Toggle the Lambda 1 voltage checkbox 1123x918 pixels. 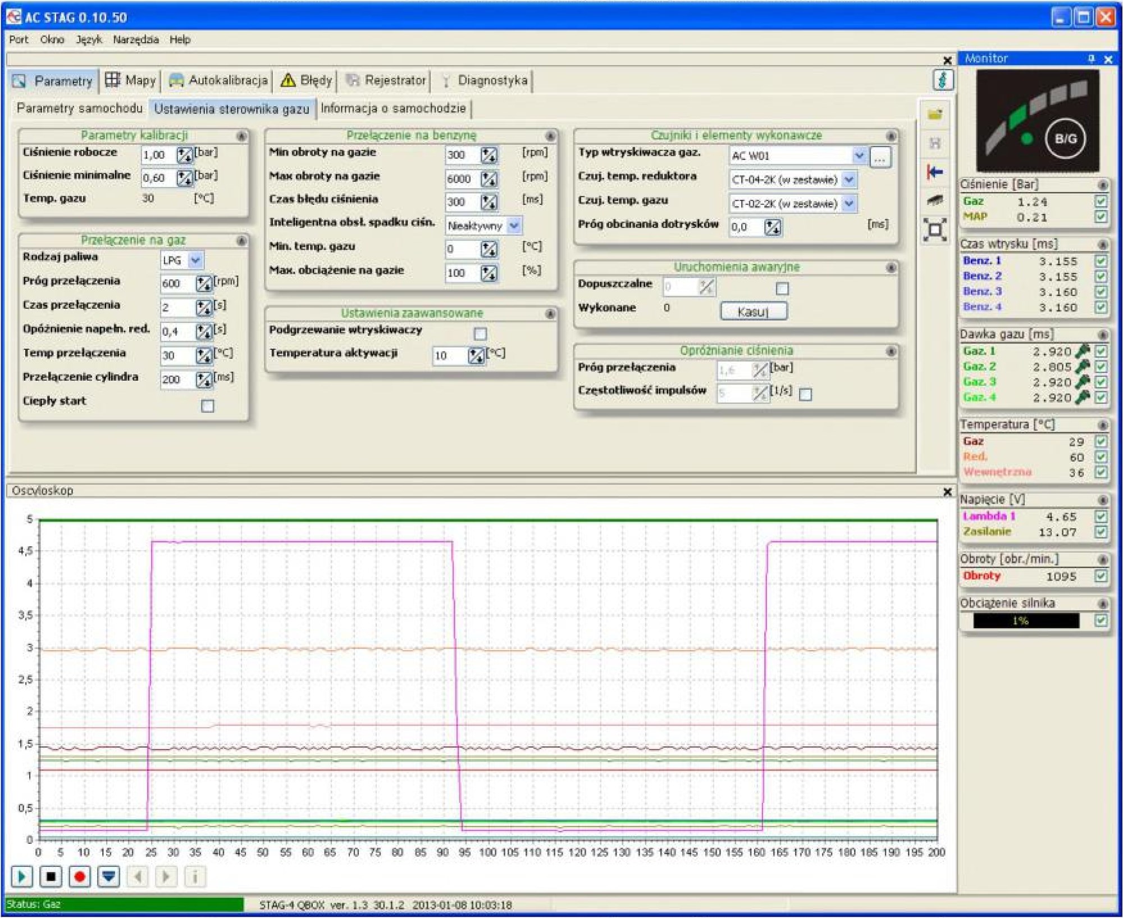pyautogui.click(x=1101, y=516)
